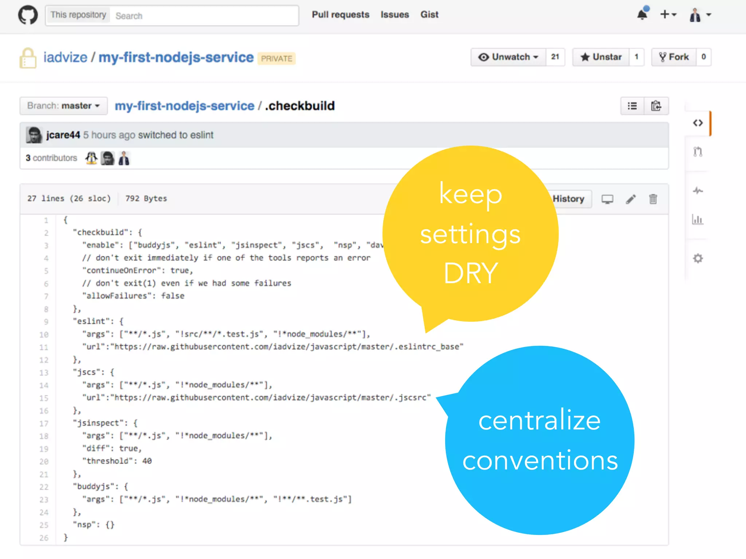Open file in desktop client icon
746x559 pixels.
tap(607, 199)
